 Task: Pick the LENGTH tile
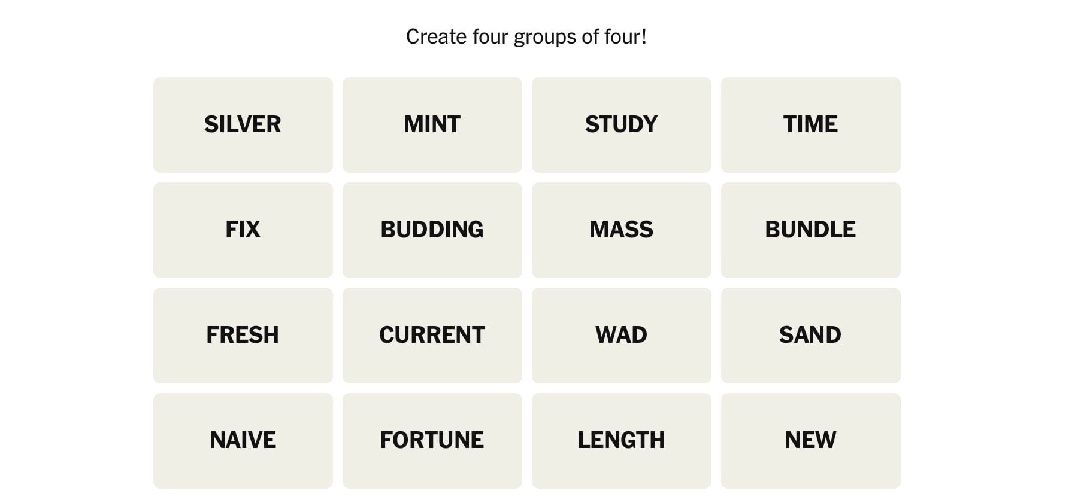pyautogui.click(x=621, y=440)
